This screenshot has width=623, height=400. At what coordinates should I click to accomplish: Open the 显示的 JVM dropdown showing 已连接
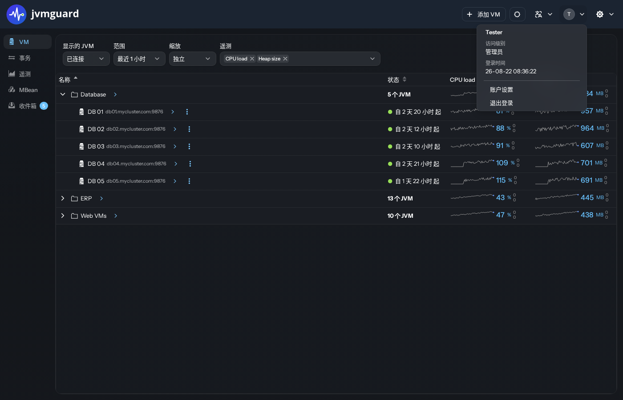86,59
